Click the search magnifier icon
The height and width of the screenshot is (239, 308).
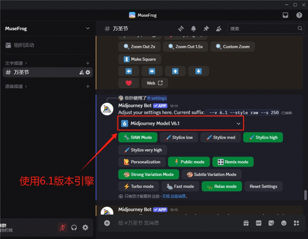tap(300, 29)
